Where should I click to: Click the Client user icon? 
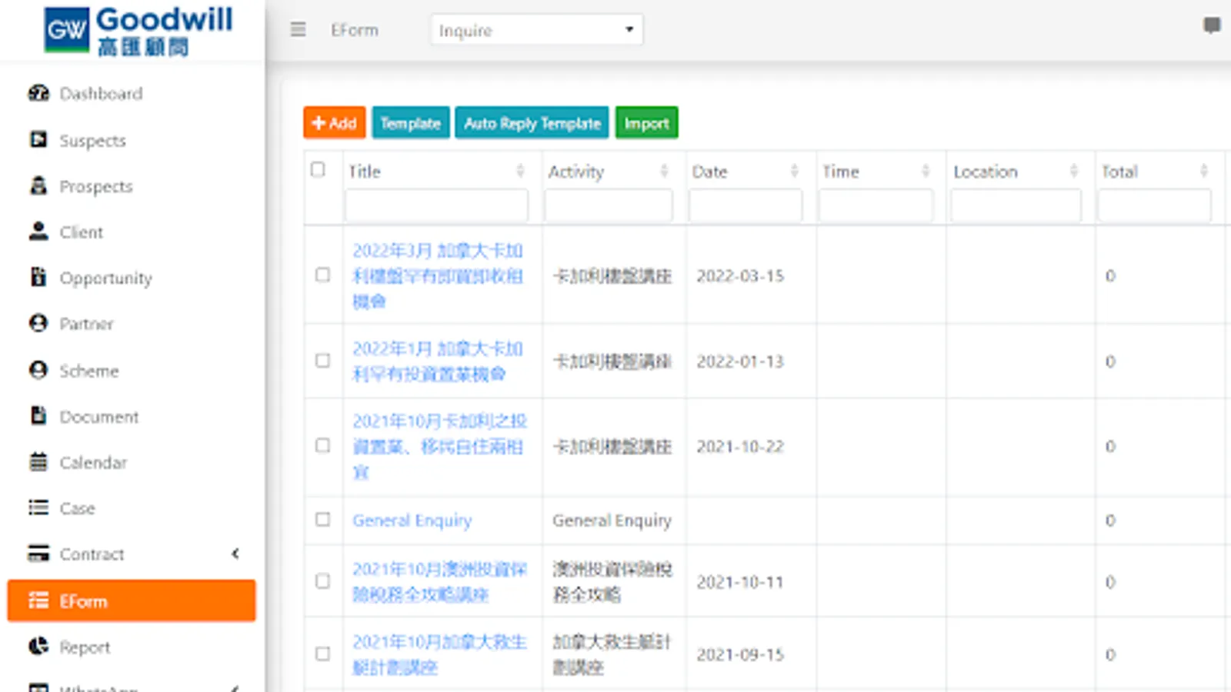point(38,231)
